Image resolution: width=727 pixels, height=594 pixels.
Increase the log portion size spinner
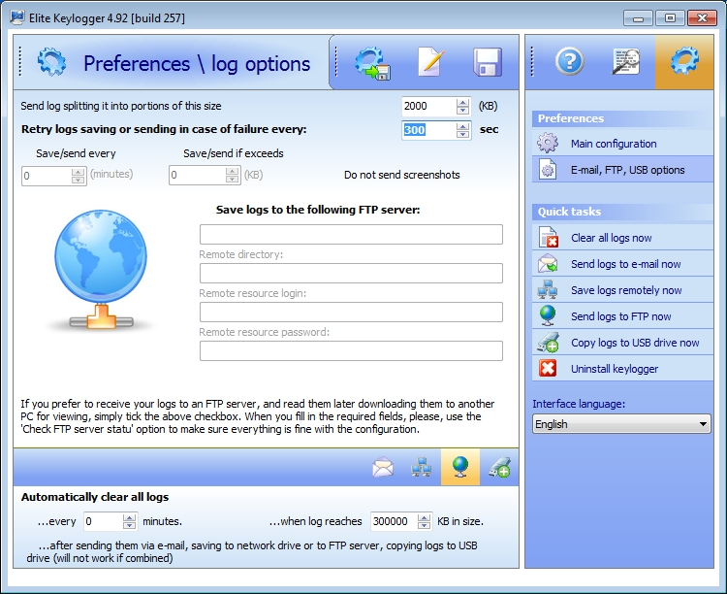click(462, 102)
